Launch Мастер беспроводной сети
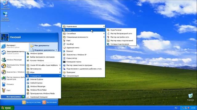 pos(121,34)
